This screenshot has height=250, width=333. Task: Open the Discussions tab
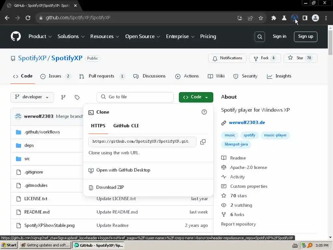[149, 76]
